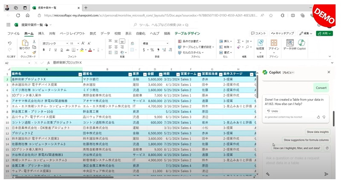The height and width of the screenshot is (183, 341).
Task: Click the Percent style icon
Action: pyautogui.click(x=152, y=50)
